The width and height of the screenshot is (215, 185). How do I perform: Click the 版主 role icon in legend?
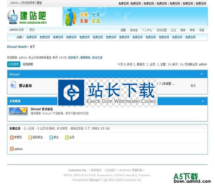point(51,137)
